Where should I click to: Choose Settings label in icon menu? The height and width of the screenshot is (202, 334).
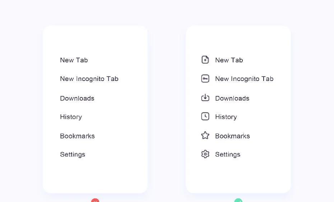coord(228,154)
